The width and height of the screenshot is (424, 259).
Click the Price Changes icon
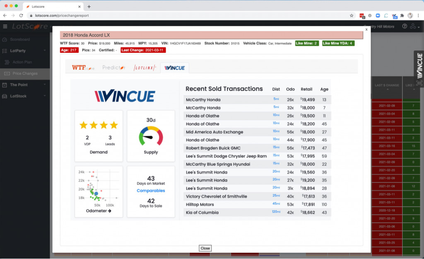click(7, 74)
